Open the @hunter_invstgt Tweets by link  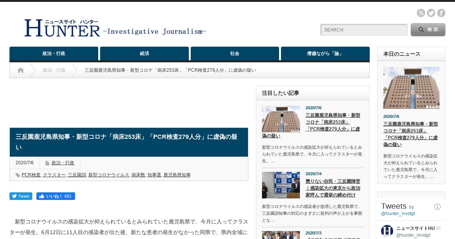398,214
